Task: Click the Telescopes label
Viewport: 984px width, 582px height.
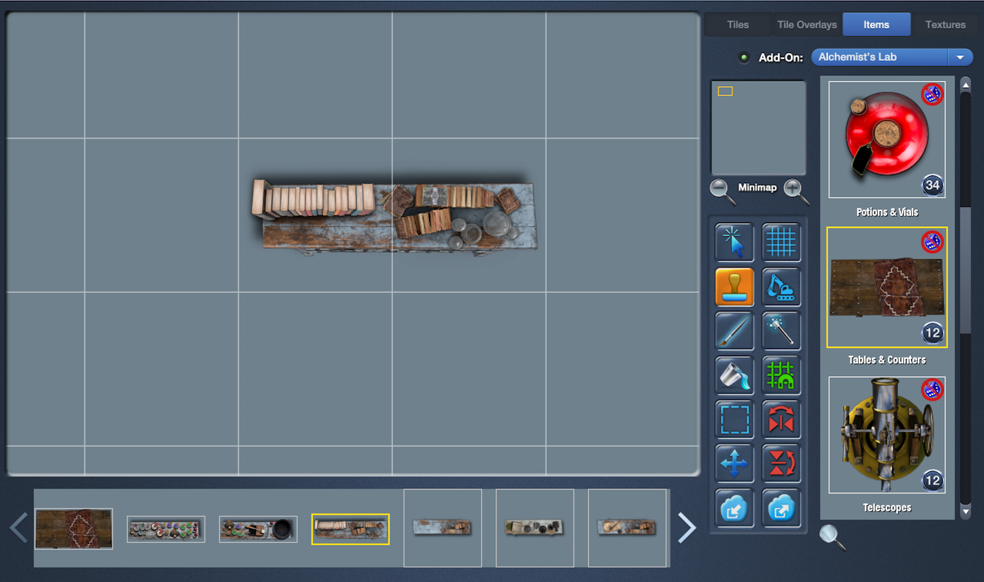Action: coord(887,507)
